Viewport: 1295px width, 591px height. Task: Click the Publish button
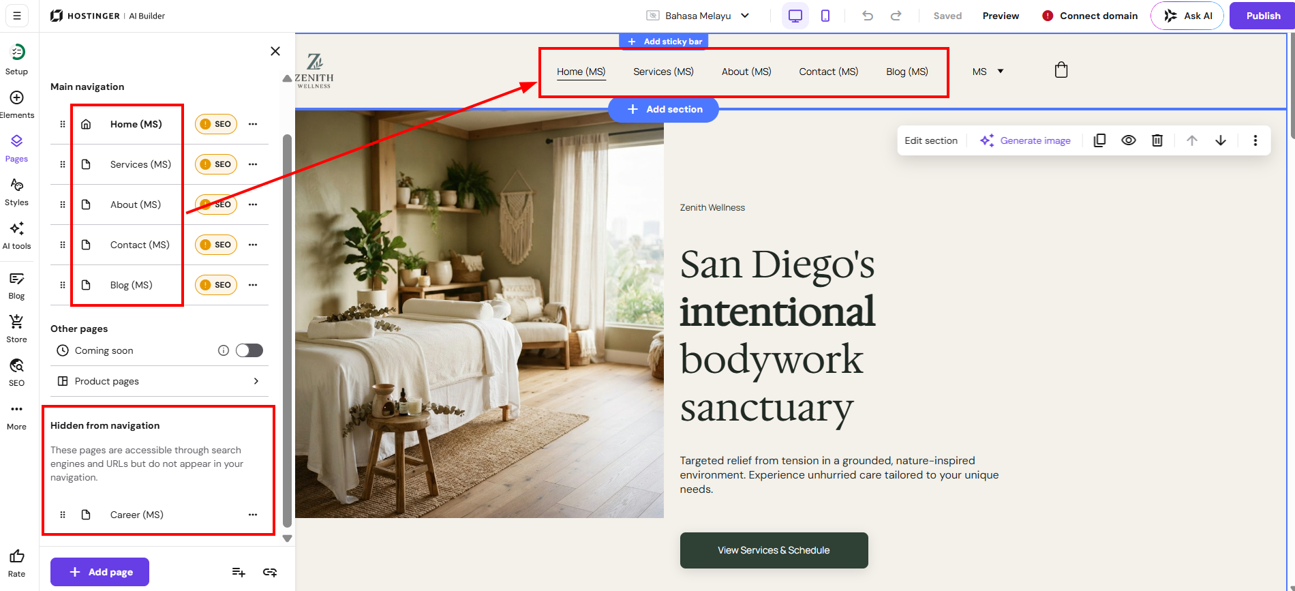tap(1263, 16)
